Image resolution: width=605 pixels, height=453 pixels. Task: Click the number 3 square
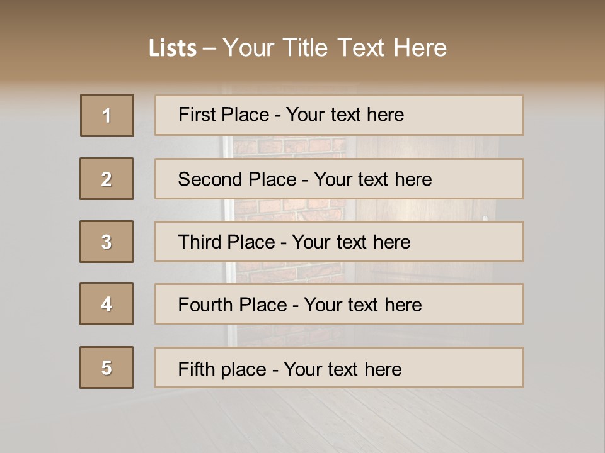[107, 242]
